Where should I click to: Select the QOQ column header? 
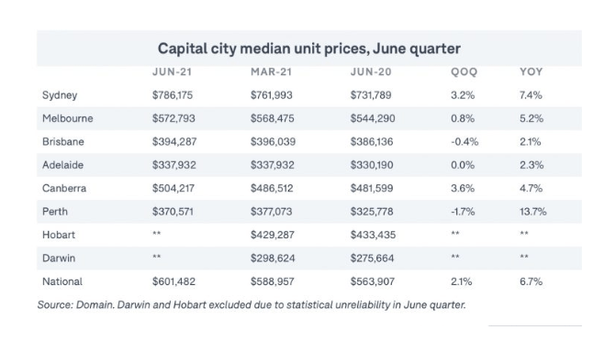[464, 71]
